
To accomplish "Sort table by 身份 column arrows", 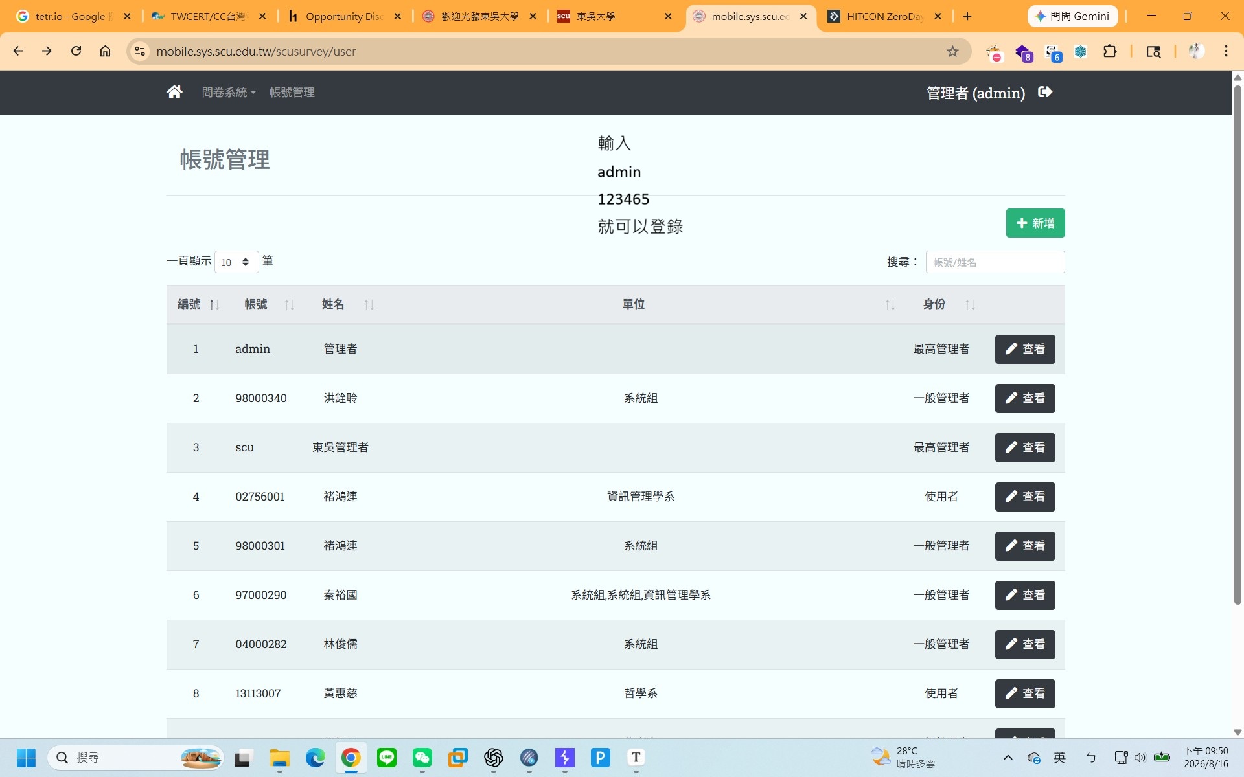I will 969,304.
